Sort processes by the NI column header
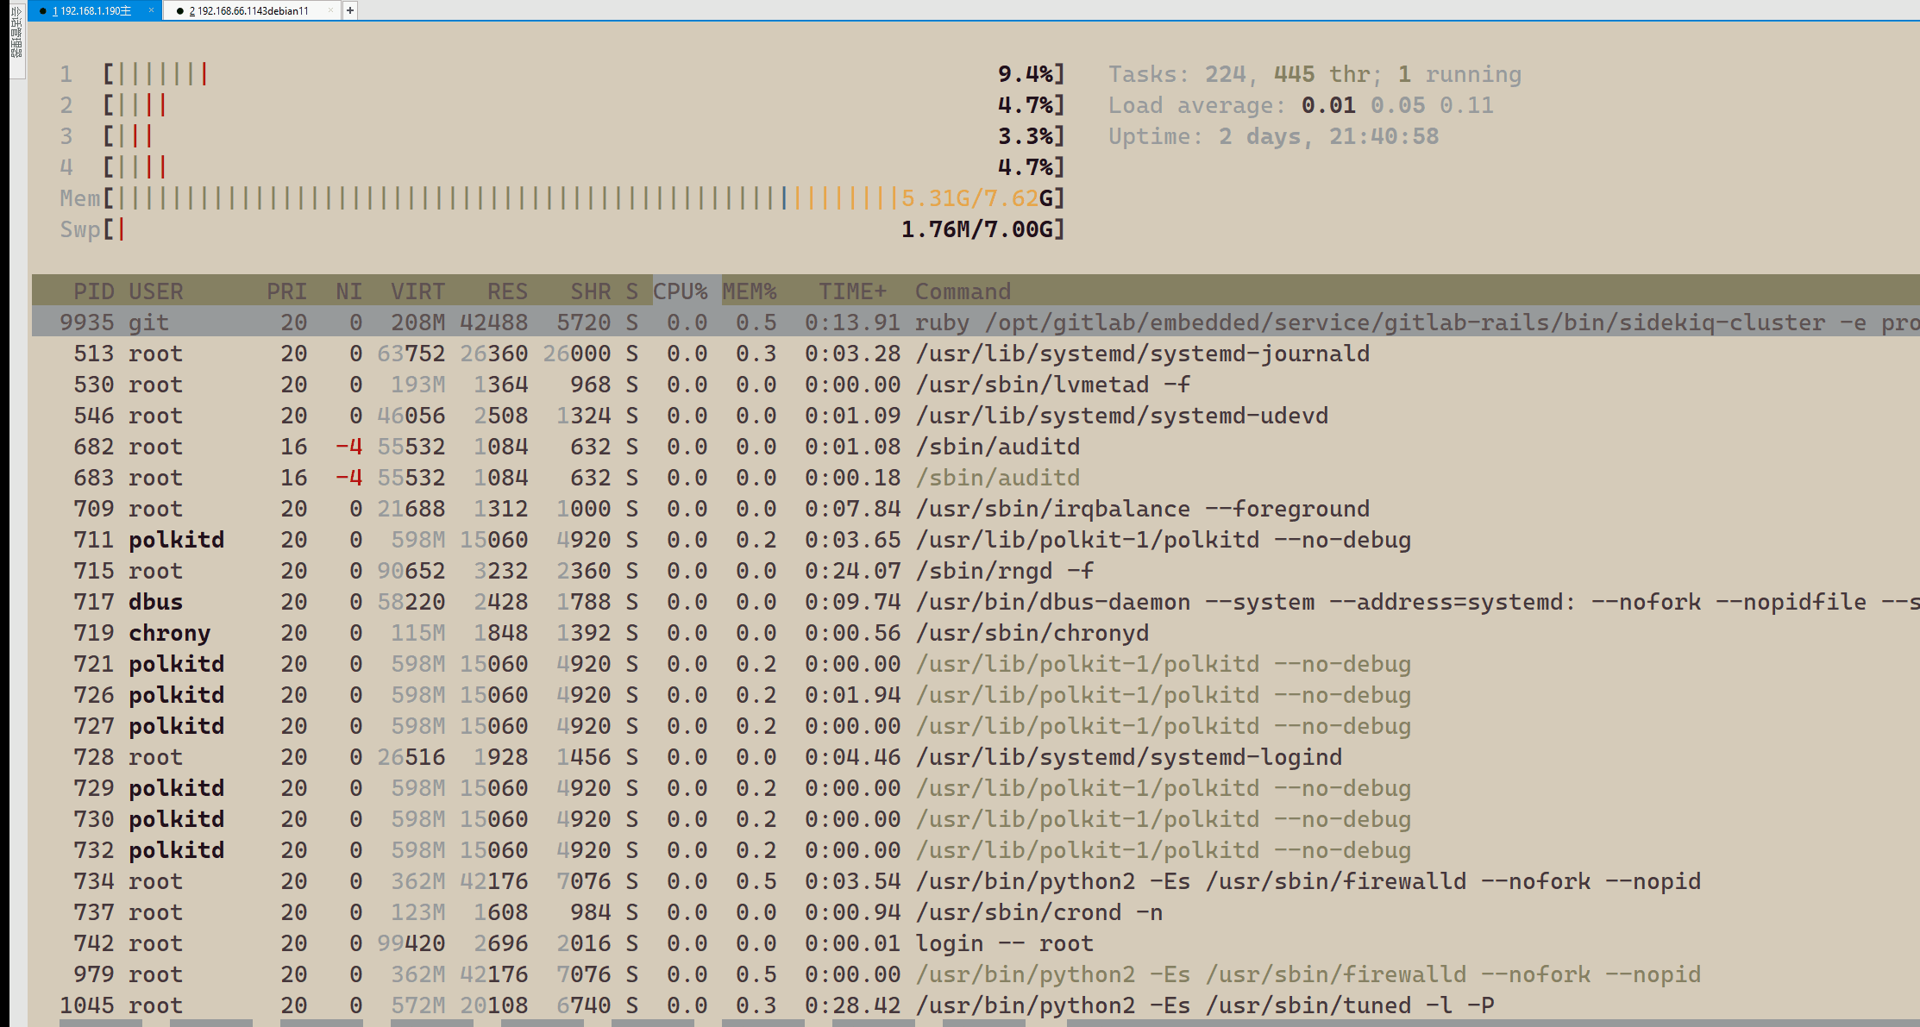 348,291
